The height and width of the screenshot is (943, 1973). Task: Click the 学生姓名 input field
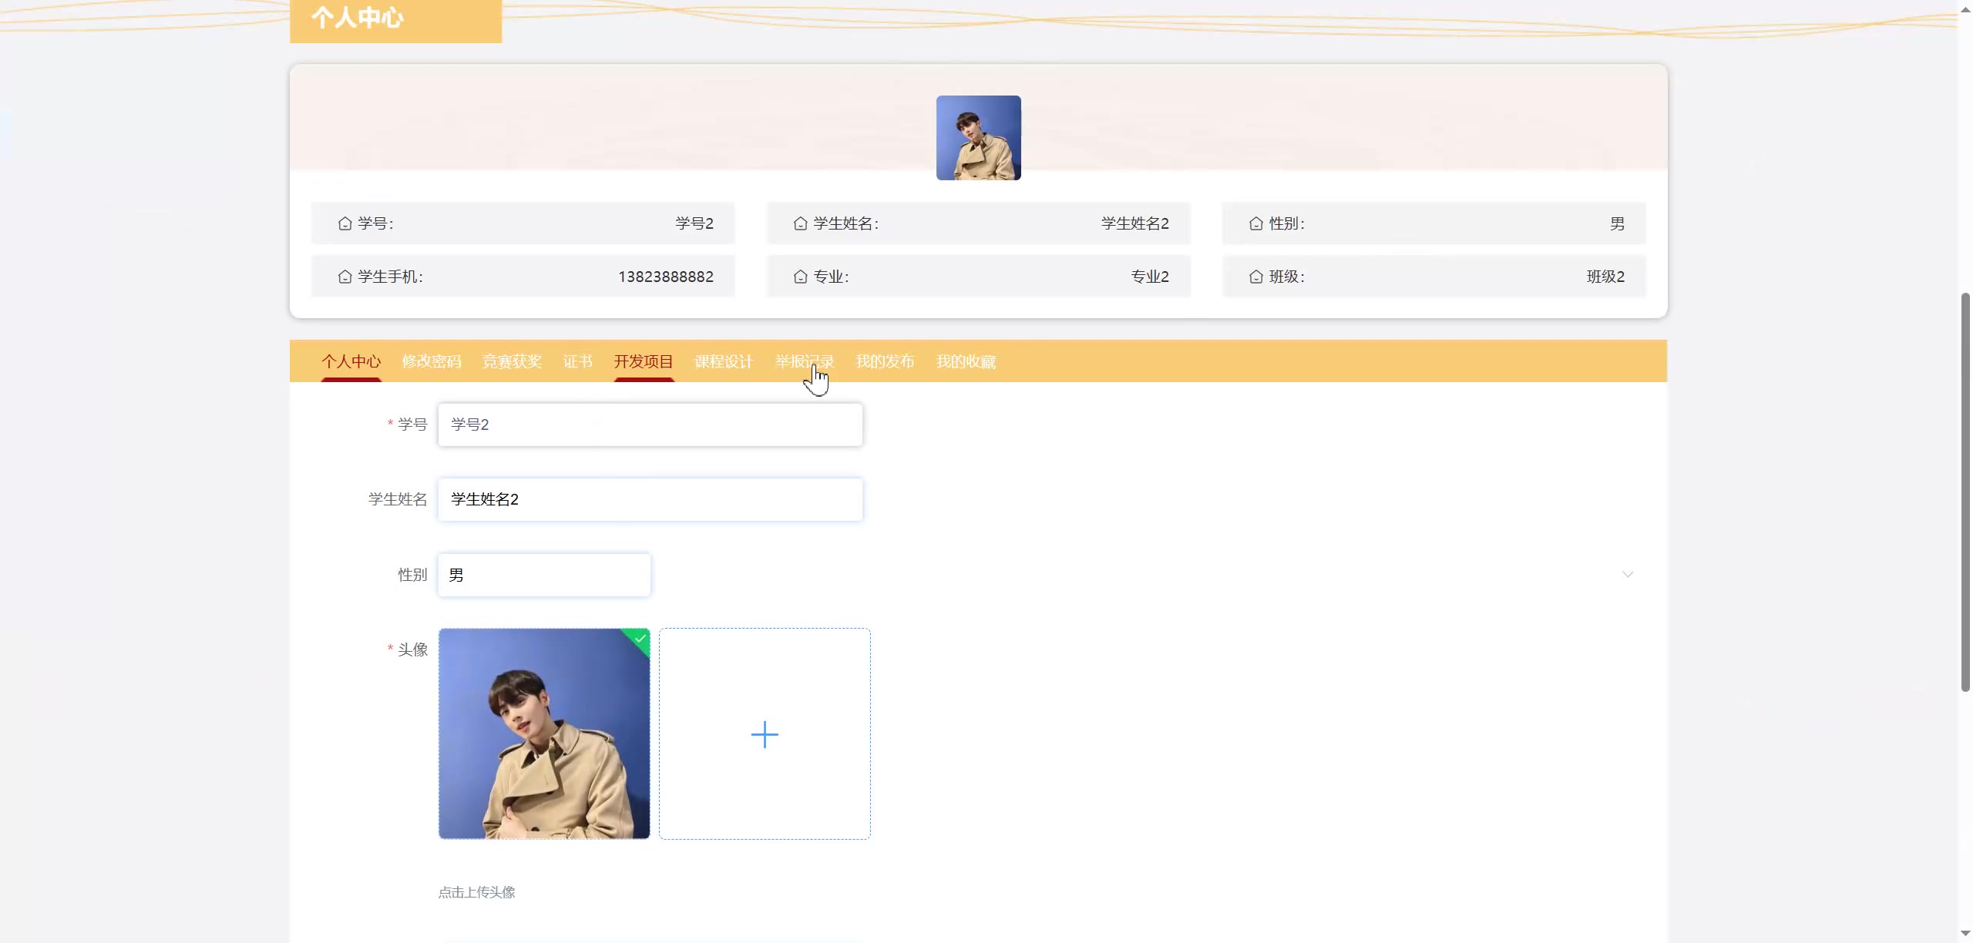click(650, 499)
